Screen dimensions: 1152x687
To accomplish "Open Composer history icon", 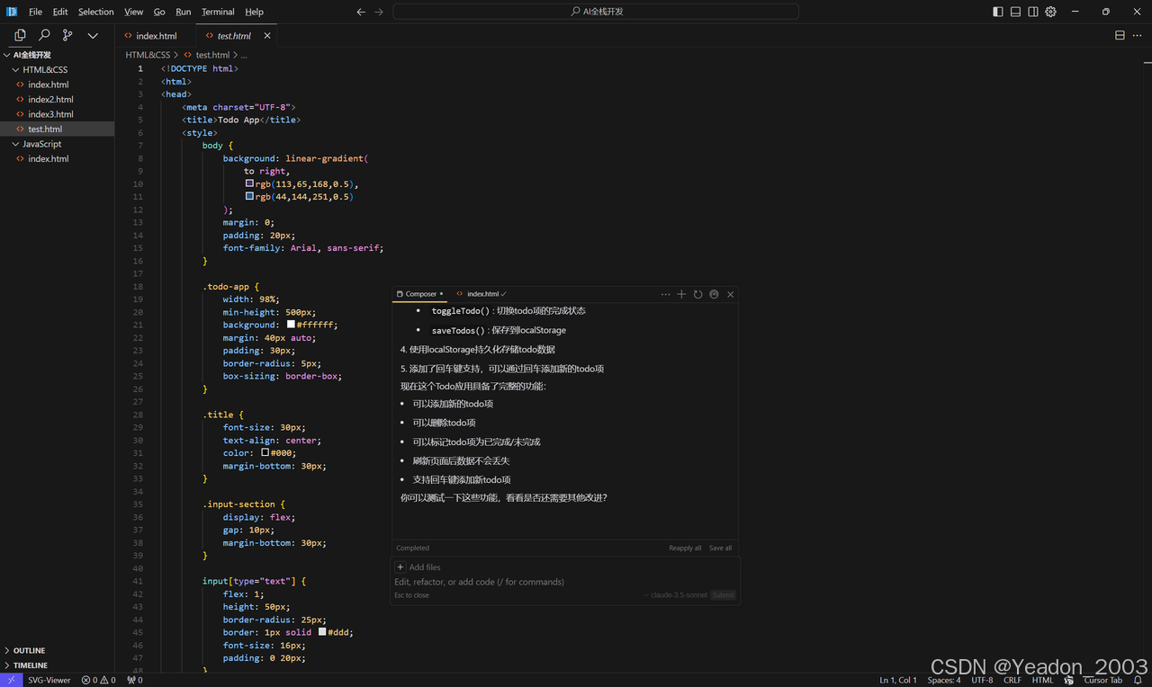I will coord(697,294).
